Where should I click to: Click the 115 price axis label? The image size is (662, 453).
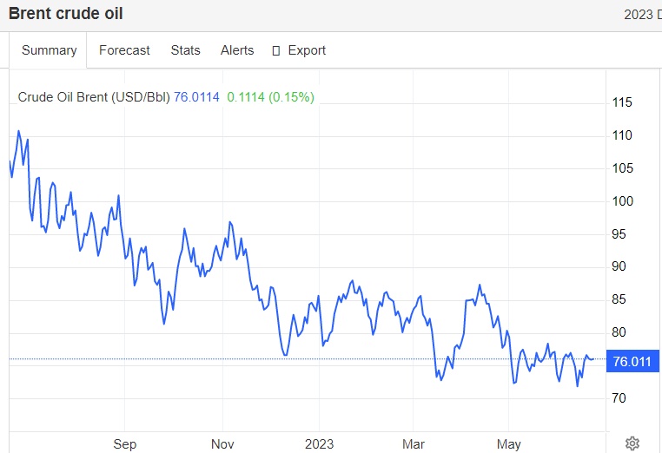622,102
